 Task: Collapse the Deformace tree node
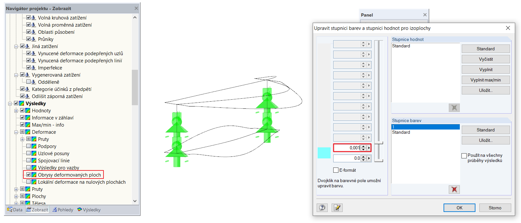point(16,132)
